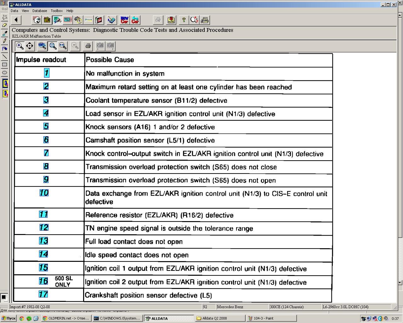Click 'Mercedes Benz' in the status bar

click(230, 307)
